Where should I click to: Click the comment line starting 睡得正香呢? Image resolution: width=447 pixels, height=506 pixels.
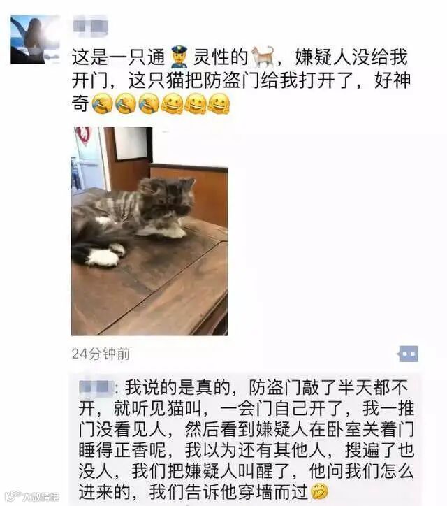pyautogui.click(x=246, y=450)
